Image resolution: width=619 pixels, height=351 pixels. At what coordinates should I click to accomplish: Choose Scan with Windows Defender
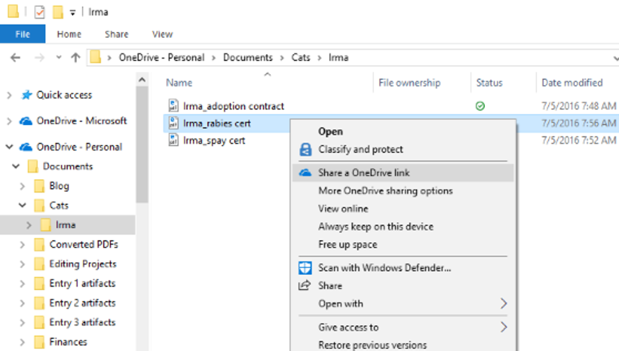pyautogui.click(x=384, y=268)
